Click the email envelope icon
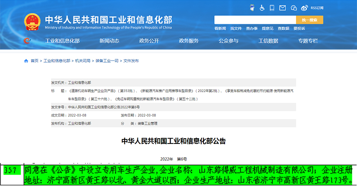Screen dimensions: 357x190 pyautogui.click(x=283, y=8)
